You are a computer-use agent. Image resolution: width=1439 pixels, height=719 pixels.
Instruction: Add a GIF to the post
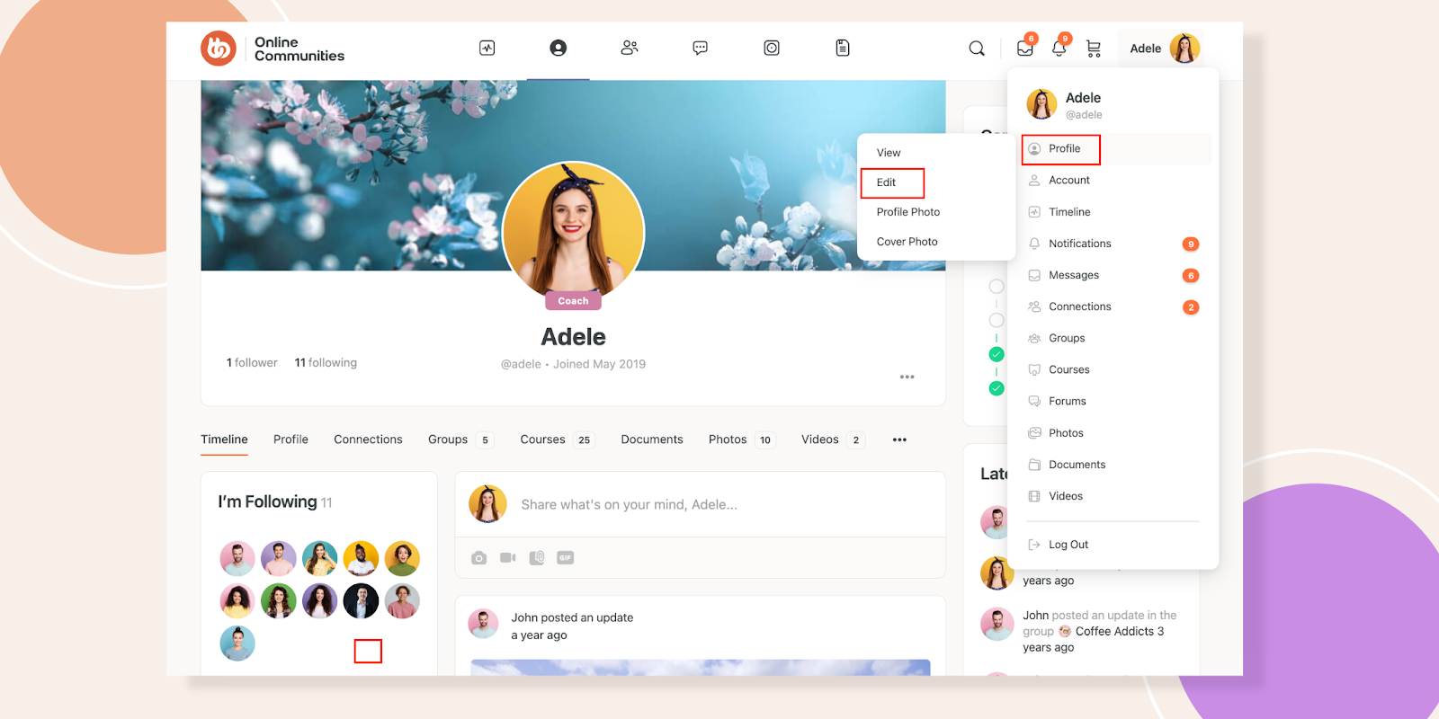pyautogui.click(x=566, y=558)
